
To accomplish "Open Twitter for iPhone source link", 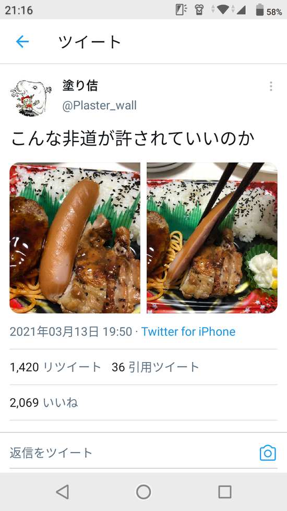I will 188,332.
